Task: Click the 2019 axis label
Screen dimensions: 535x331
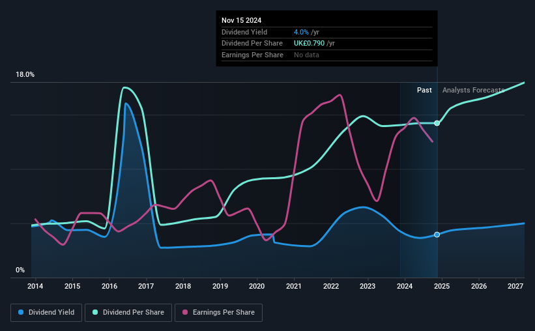Action: (x=220, y=286)
